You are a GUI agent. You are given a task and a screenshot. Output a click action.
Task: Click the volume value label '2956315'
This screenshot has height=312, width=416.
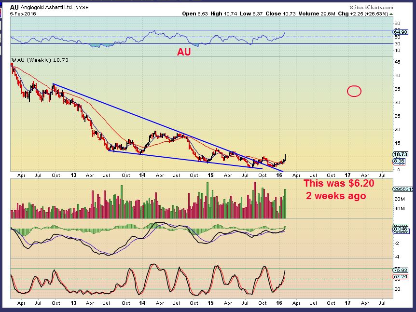pos(403,189)
